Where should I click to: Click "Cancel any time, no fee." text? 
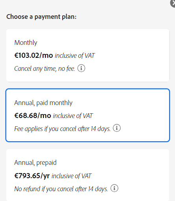click(45, 68)
